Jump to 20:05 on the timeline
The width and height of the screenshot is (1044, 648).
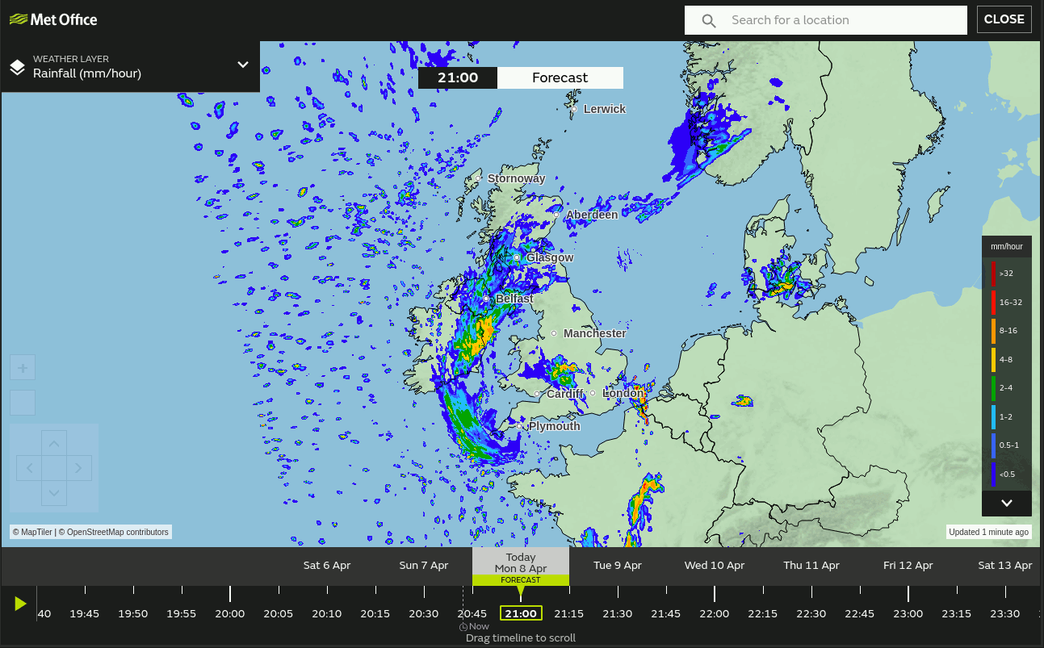[x=279, y=613]
